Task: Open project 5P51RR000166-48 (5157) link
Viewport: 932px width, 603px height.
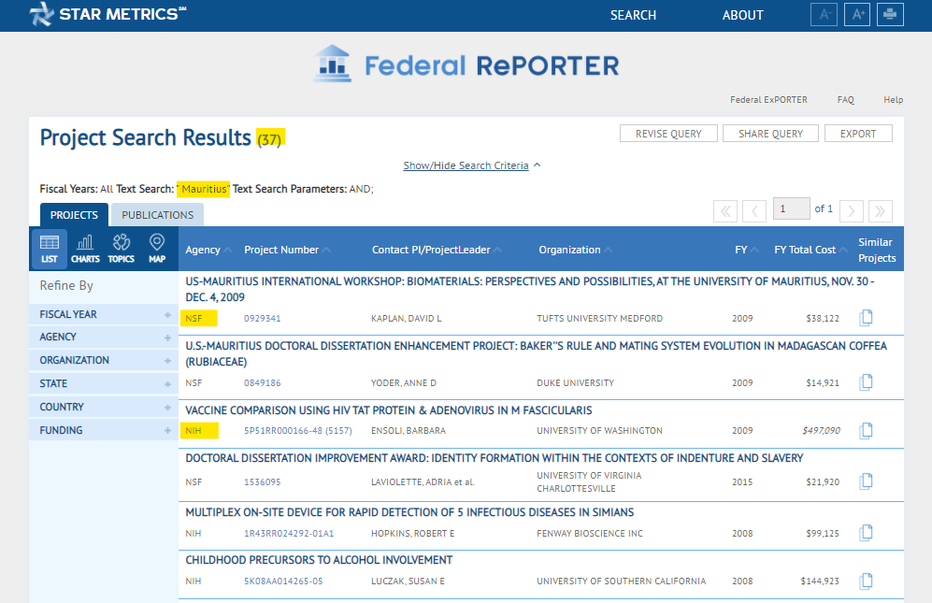Action: coord(298,431)
